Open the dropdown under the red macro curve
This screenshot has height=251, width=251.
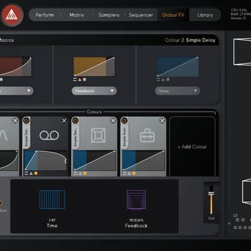16,91
